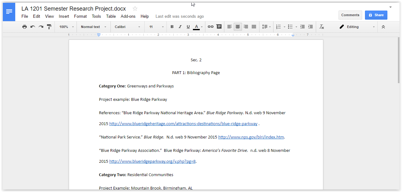Open the Edit menu

(x=36, y=16)
